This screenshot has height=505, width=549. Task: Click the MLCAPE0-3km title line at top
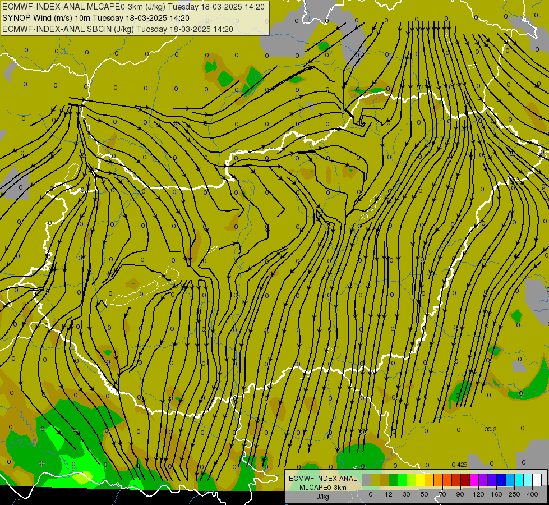(133, 7)
